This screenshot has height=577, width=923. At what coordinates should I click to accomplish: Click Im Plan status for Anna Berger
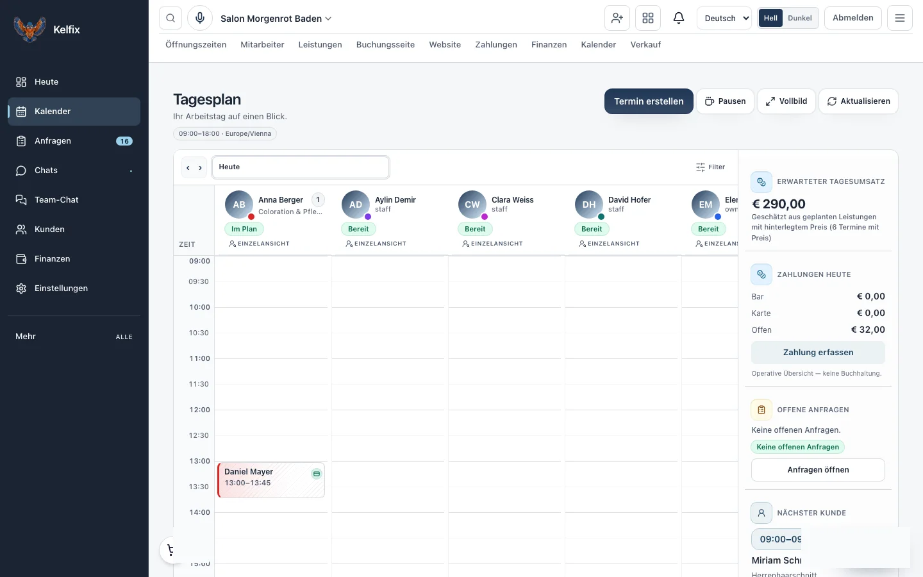pyautogui.click(x=244, y=229)
